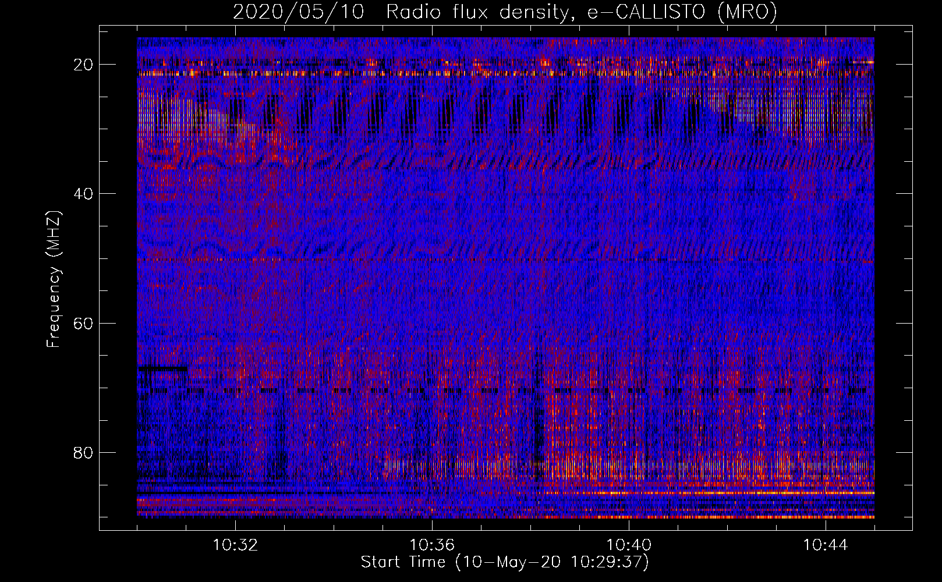Click the '10:32' time tick label

coord(235,545)
